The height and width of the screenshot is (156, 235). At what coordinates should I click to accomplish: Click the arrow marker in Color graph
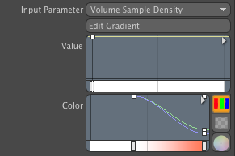pyautogui.click(x=203, y=100)
